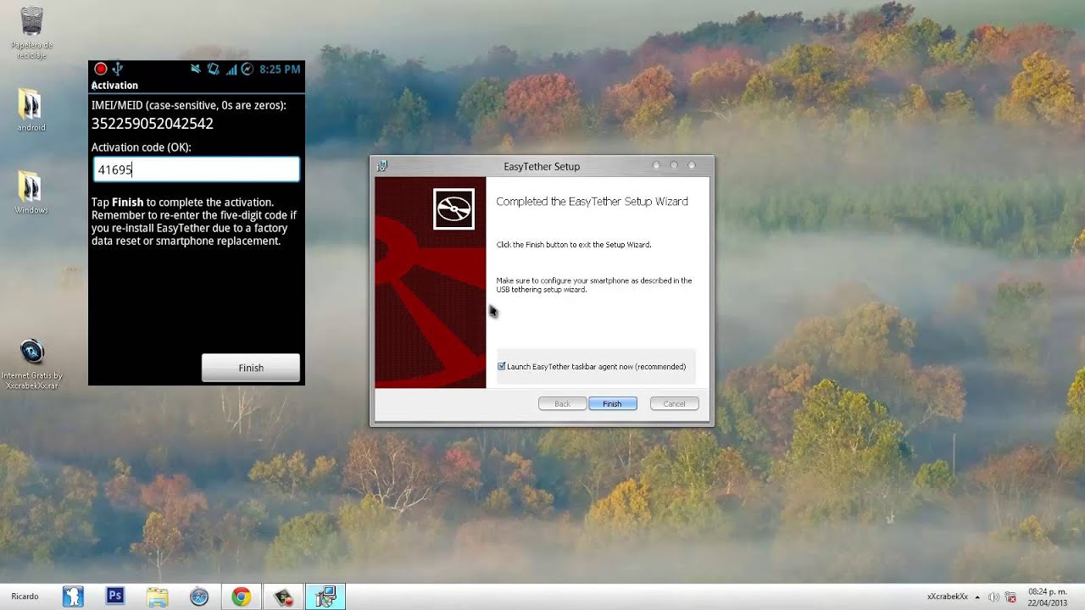Tap the signal strength icon in phone status bar
This screenshot has height=610, width=1085.
tap(231, 69)
